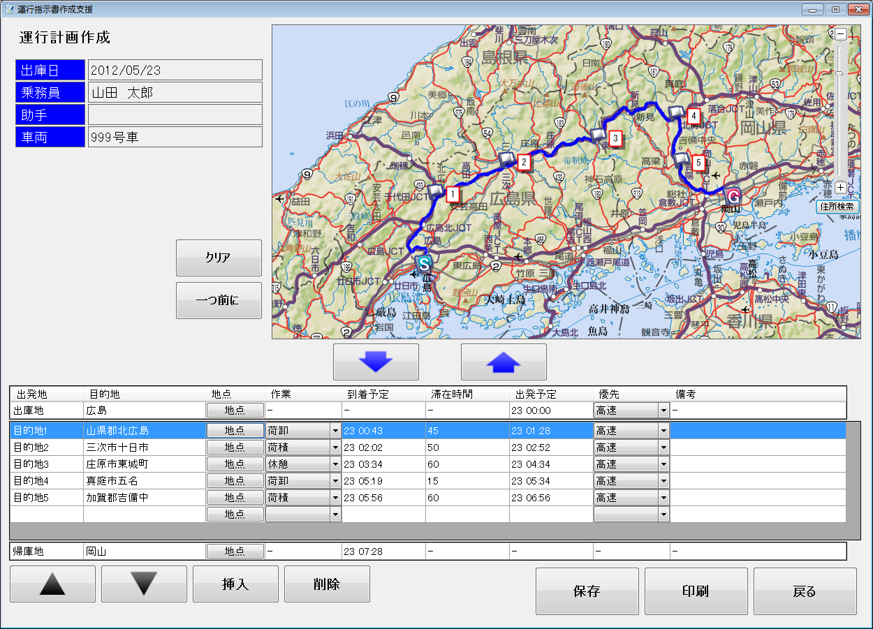The width and height of the screenshot is (873, 629).
Task: Click the 車両 field 999号車
Action: pyautogui.click(x=175, y=137)
